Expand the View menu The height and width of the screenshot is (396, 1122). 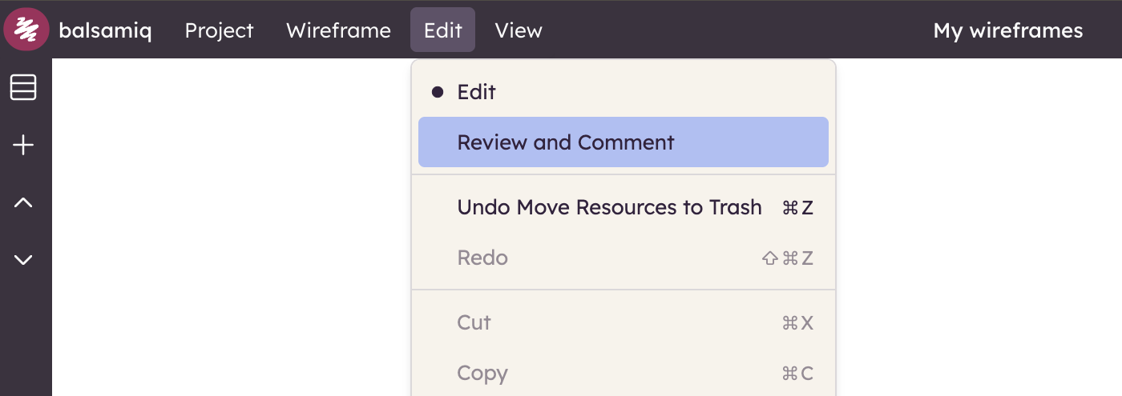point(519,30)
